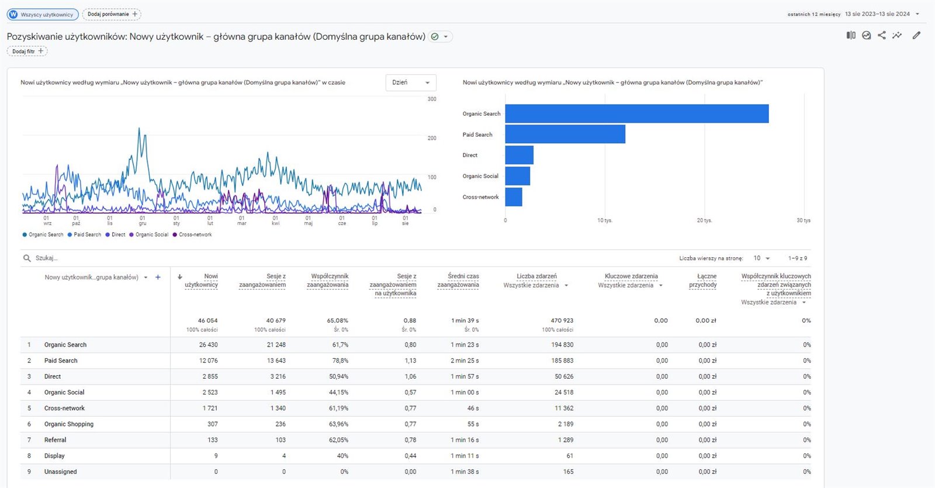Expand the date range picker dropdown
The height and width of the screenshot is (488, 935).
917,14
